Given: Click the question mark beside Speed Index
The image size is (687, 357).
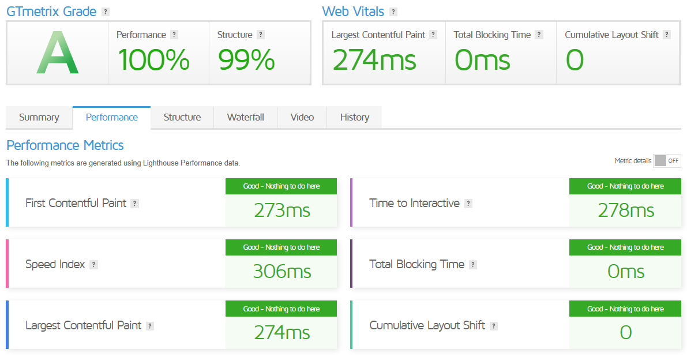Looking at the screenshot, I should point(93,265).
